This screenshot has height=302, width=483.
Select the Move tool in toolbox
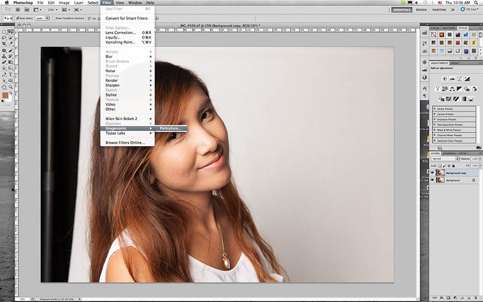click(11, 32)
